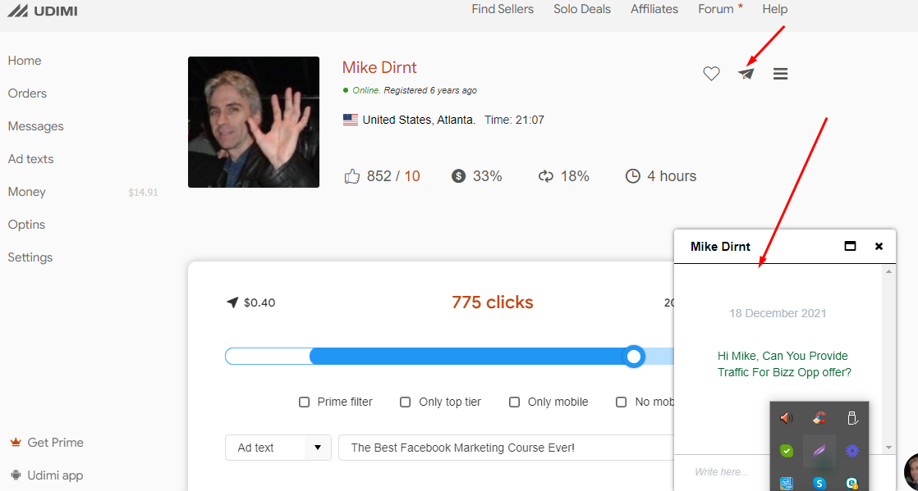Viewport: 918px width, 491px height.
Task: Click the US flag icon
Action: coord(351,120)
